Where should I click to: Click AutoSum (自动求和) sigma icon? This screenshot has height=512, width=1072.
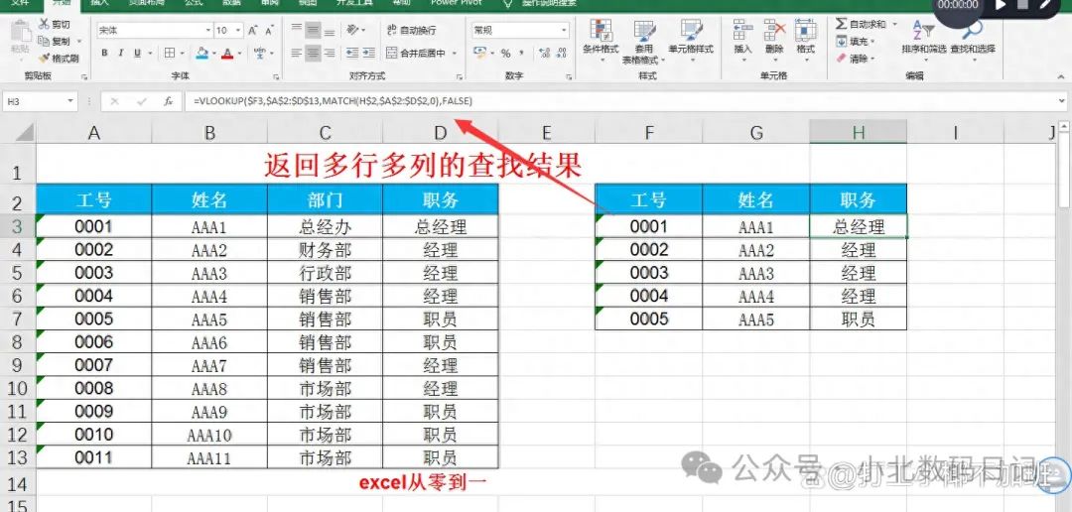click(841, 24)
